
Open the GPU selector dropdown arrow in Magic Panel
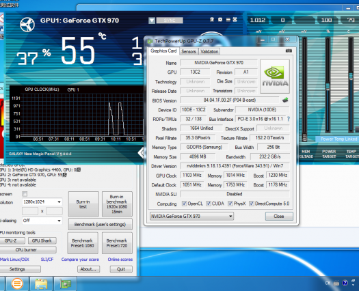coord(152,20)
